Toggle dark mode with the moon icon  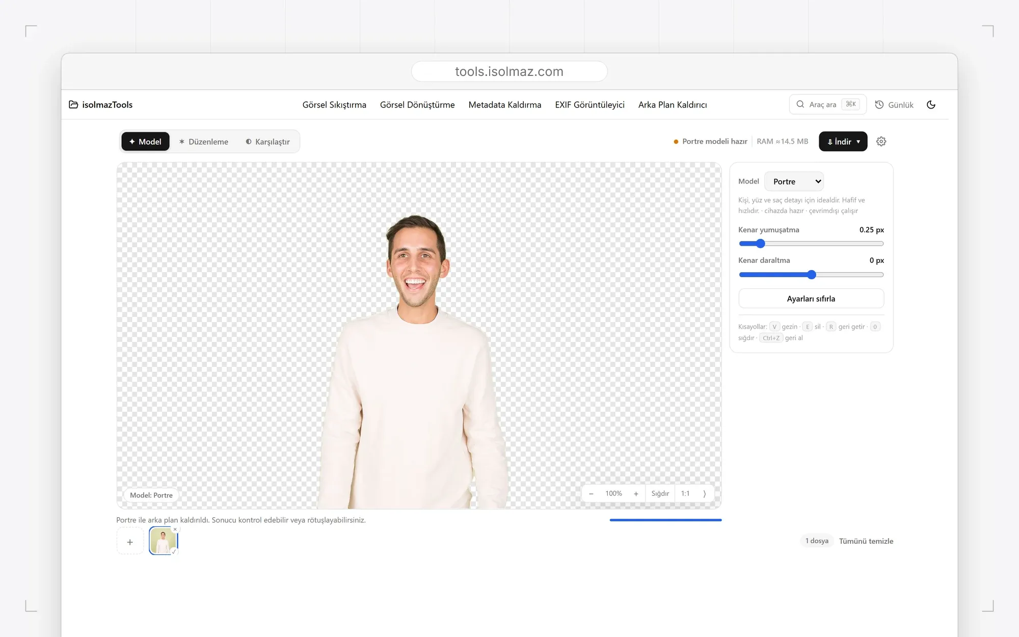tap(931, 104)
